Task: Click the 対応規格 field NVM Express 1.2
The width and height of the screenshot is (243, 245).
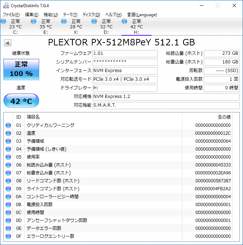Action: click(x=166, y=97)
